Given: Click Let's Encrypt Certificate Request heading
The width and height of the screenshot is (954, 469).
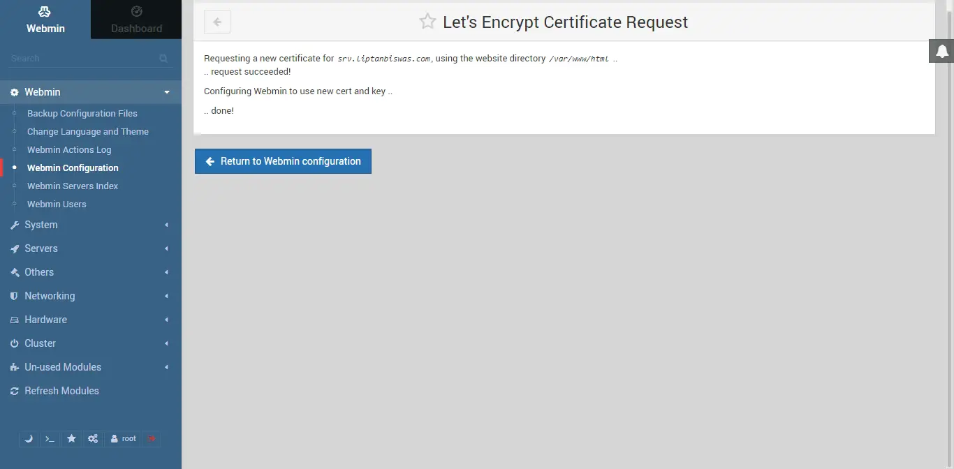Looking at the screenshot, I should 566,22.
